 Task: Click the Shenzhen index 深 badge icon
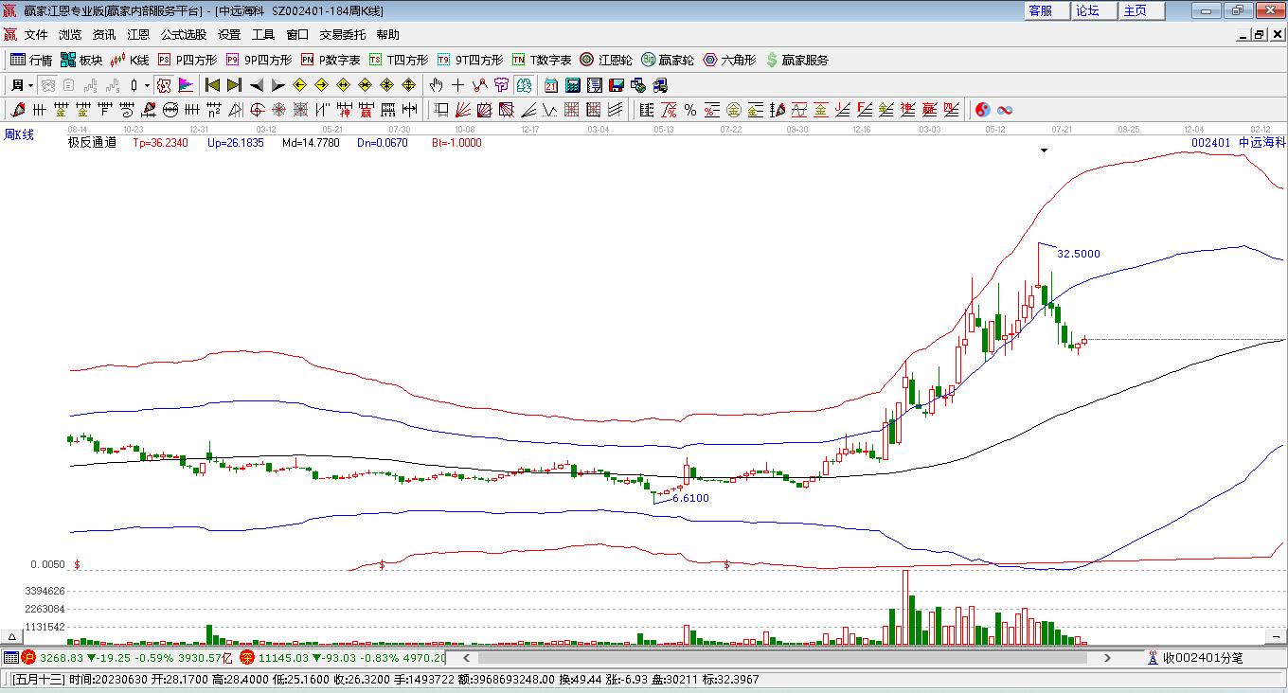tap(246, 657)
